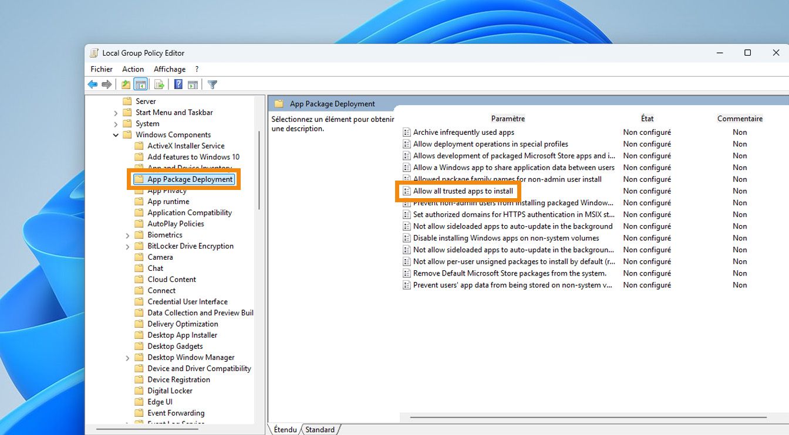Screen dimensions: 789x435
Task: Click the title bar Local Group Policy Editor icon
Action: (x=94, y=53)
